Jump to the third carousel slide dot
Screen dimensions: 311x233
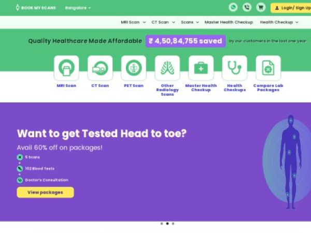pyautogui.click(x=173, y=224)
